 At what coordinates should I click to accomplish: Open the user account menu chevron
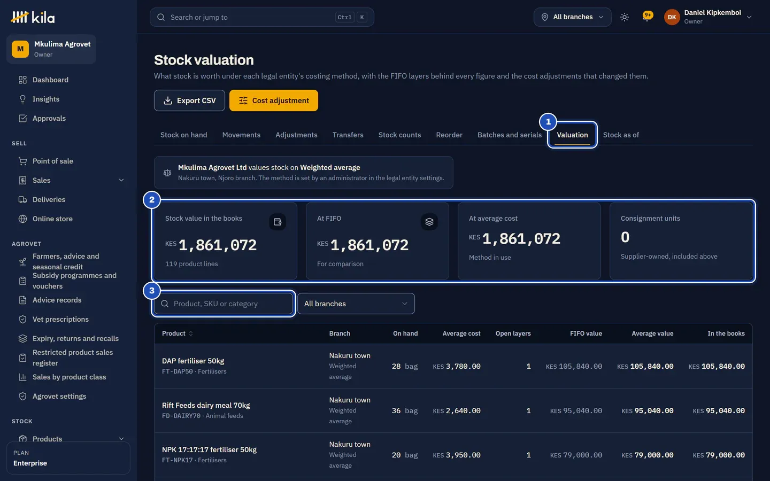pyautogui.click(x=749, y=17)
